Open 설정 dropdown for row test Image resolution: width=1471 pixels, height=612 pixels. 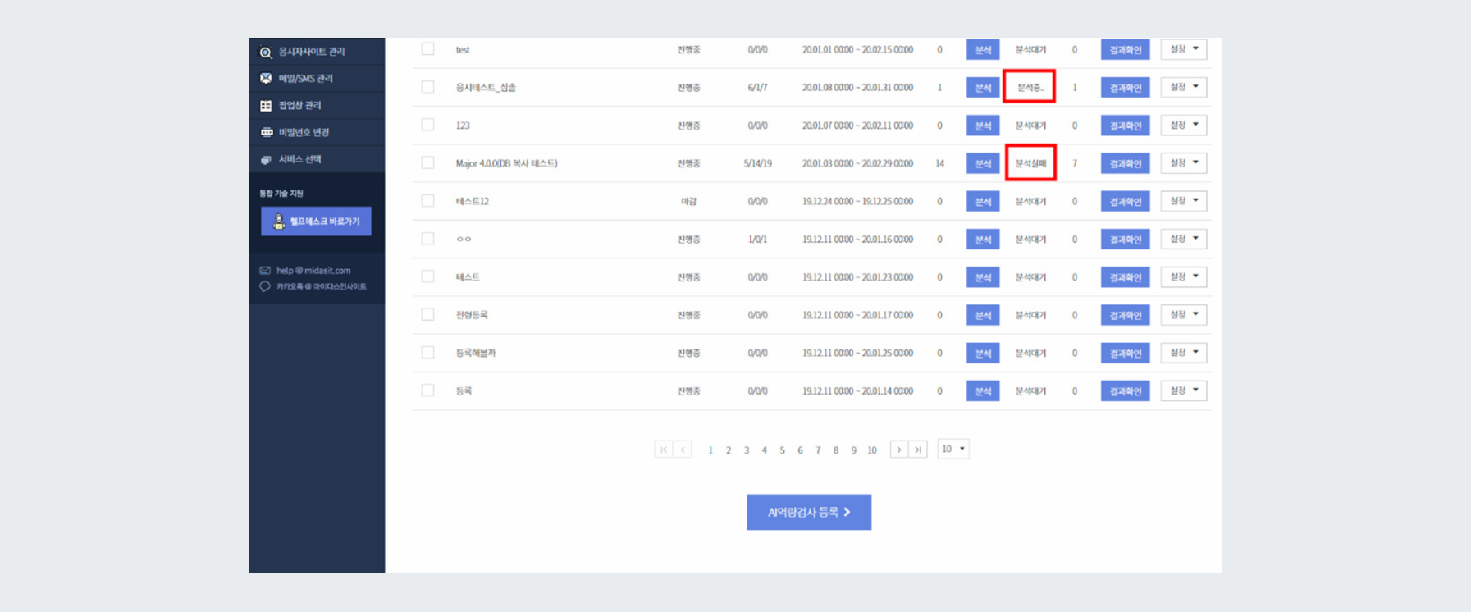click(1184, 49)
